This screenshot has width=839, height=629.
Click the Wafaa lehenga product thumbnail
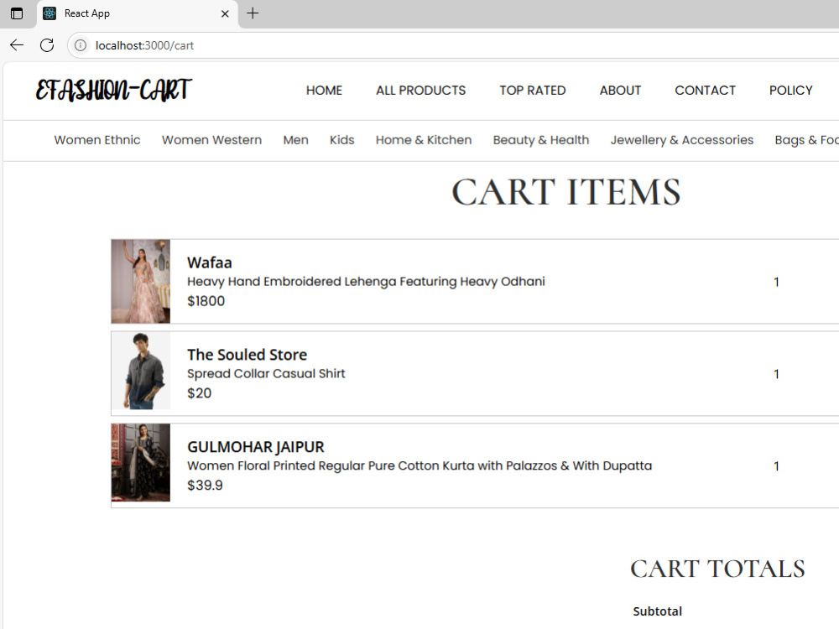pyautogui.click(x=141, y=281)
